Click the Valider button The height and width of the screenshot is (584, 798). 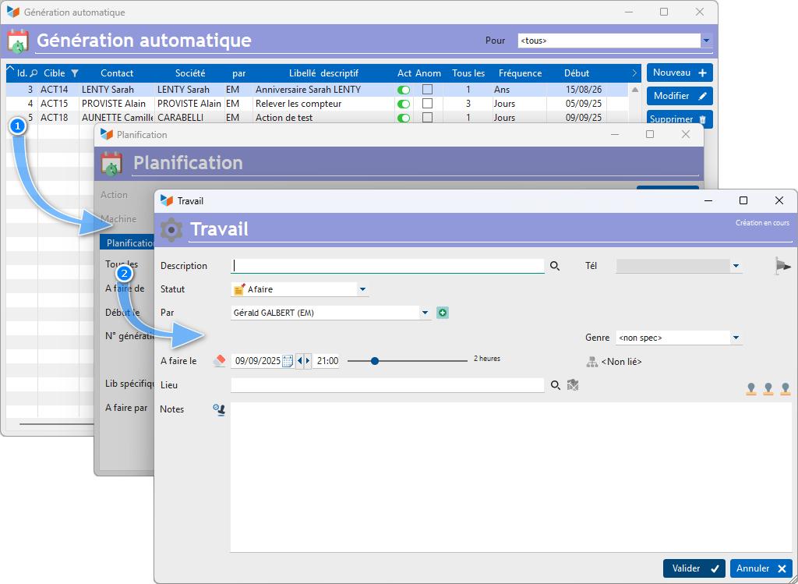pyautogui.click(x=694, y=568)
